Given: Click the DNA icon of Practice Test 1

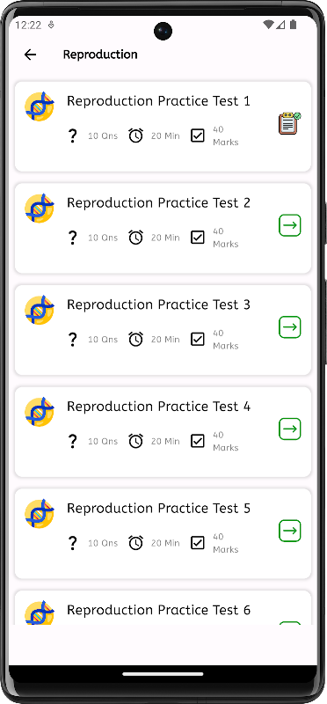Looking at the screenshot, I should tap(40, 106).
